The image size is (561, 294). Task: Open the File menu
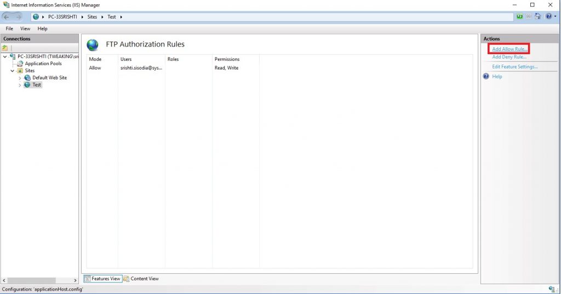[x=9, y=28]
